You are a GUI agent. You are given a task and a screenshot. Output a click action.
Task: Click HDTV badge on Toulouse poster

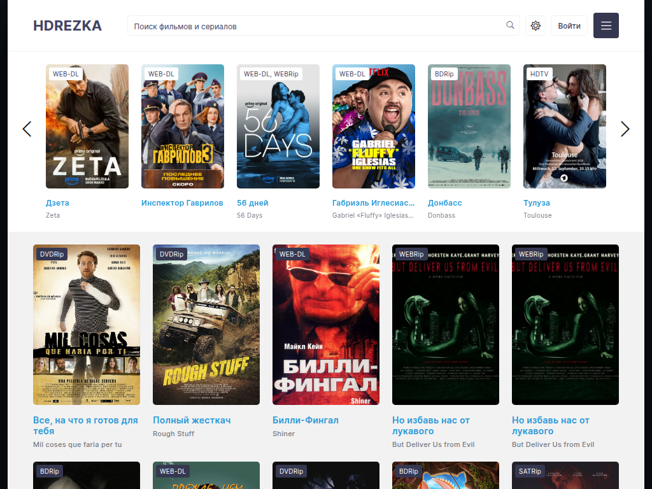click(x=539, y=74)
